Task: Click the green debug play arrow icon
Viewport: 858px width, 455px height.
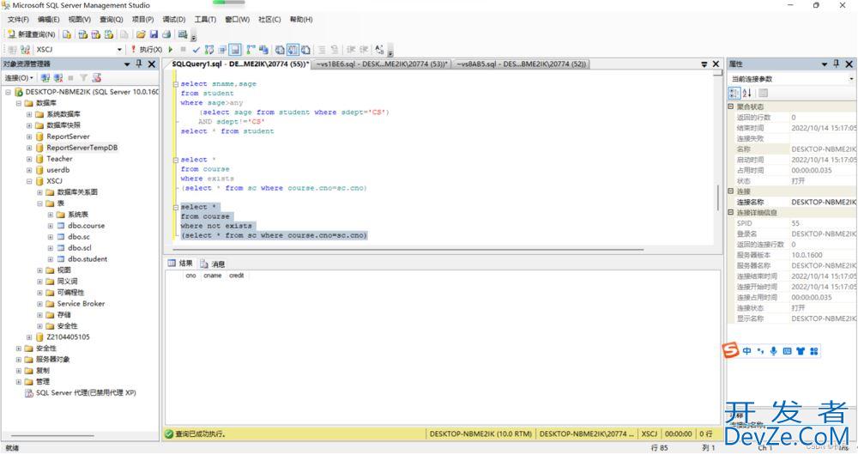Action: pos(171,50)
